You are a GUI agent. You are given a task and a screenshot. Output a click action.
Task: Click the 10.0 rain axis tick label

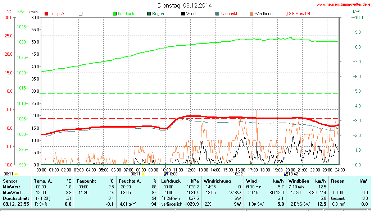[359, 17]
